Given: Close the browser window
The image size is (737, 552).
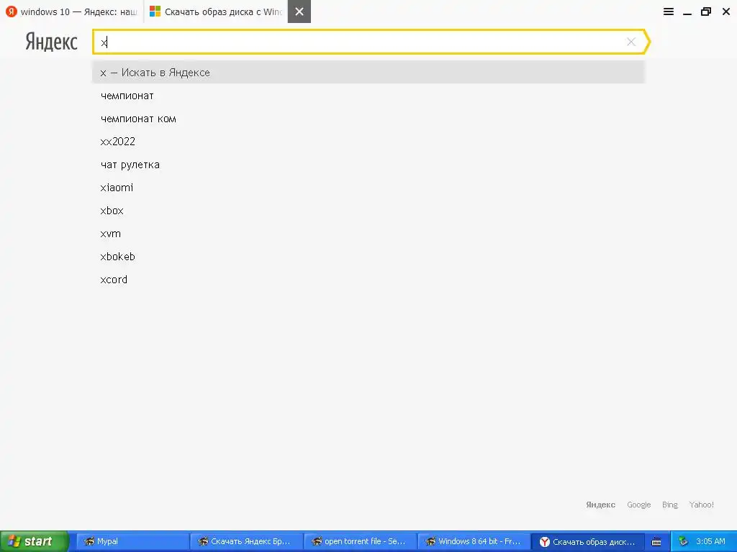Looking at the screenshot, I should coord(725,11).
